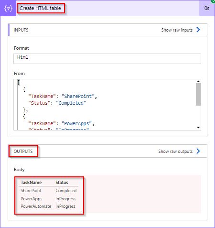Expand raw inputs with the chevron arrow
Screen dimensions: 215x228
(x=198, y=30)
